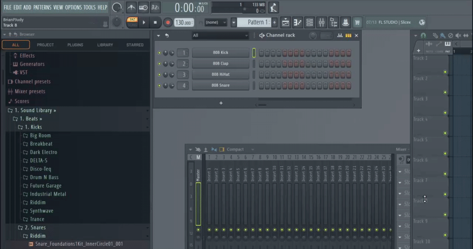Open the PATTERNS menu
Screen dimensions: 473x249
click(x=42, y=7)
